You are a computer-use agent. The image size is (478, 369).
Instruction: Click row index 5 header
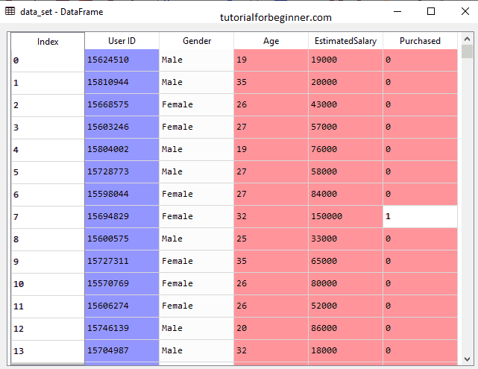coord(48,172)
